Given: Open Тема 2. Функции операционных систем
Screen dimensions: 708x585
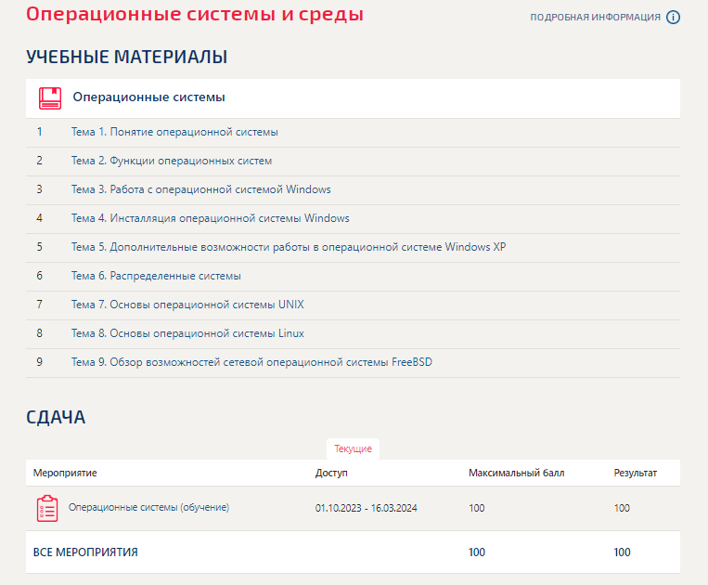Looking at the screenshot, I should [172, 161].
